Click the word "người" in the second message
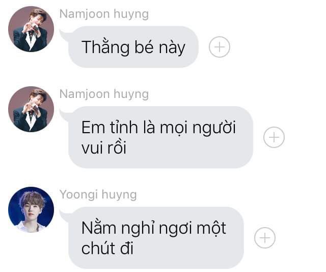326x272 pixels. coord(214,129)
